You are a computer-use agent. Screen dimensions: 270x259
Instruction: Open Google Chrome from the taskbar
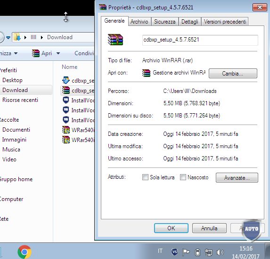coord(25,252)
